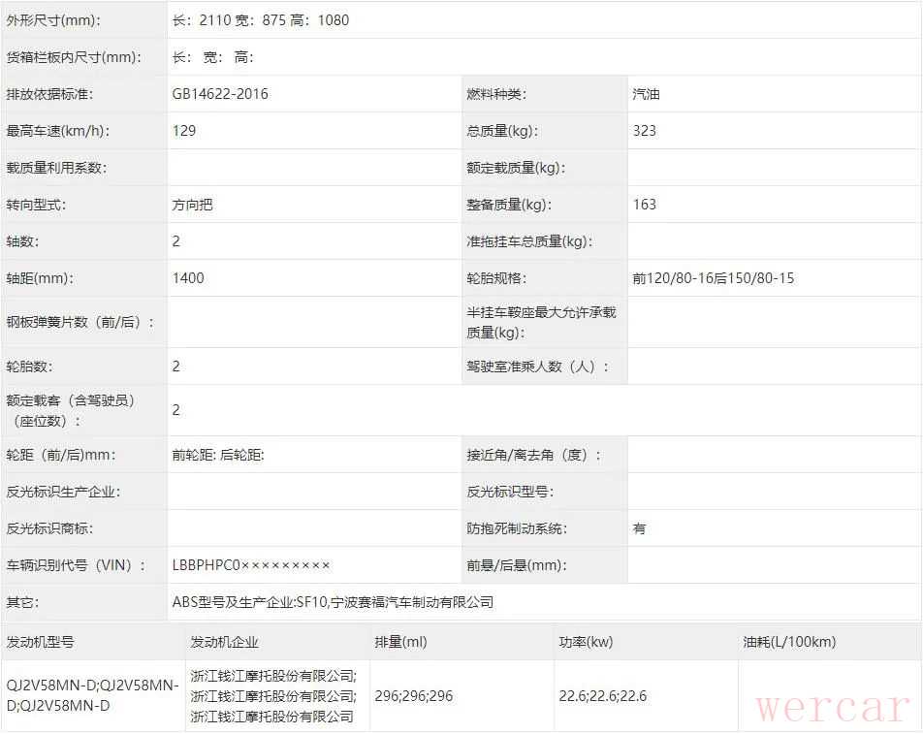This screenshot has height=734, width=923.
Task: Click the 载质量利用系数 label
Action: 56,168
